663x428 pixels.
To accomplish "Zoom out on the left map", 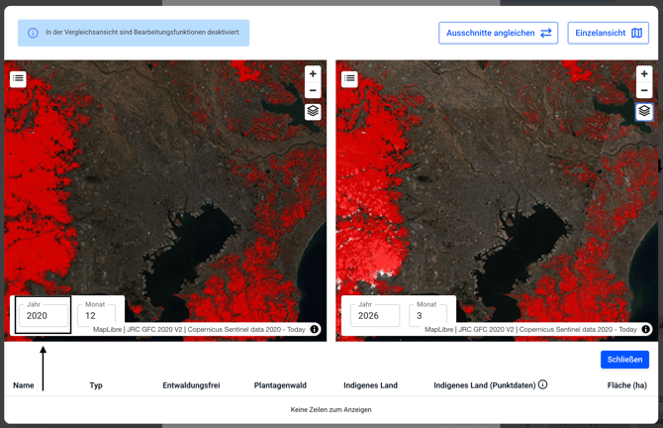I will pyautogui.click(x=313, y=90).
